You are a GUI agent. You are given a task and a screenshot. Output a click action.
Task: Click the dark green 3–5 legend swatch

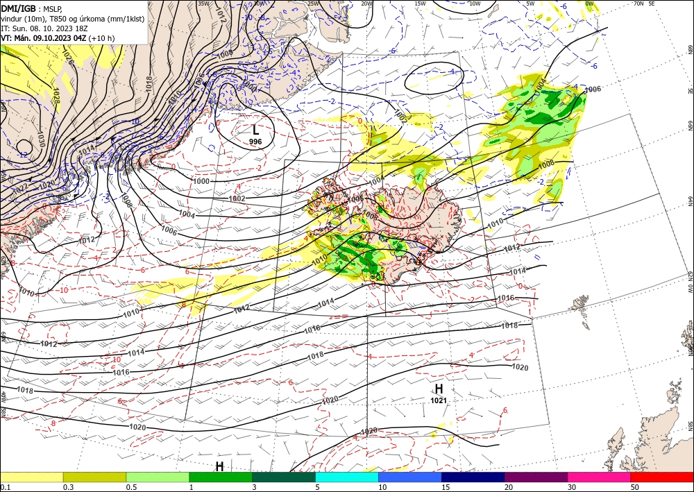pyautogui.click(x=284, y=477)
